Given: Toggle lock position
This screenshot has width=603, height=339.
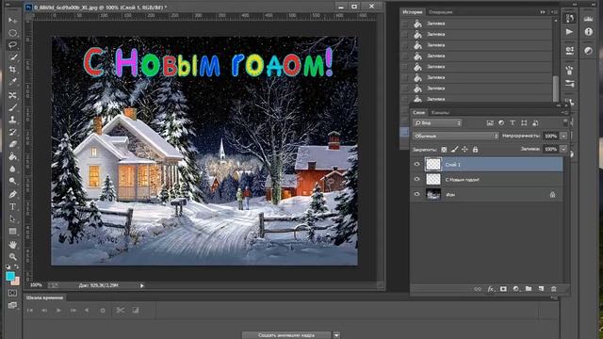Looking at the screenshot, I should pyautogui.click(x=464, y=150).
